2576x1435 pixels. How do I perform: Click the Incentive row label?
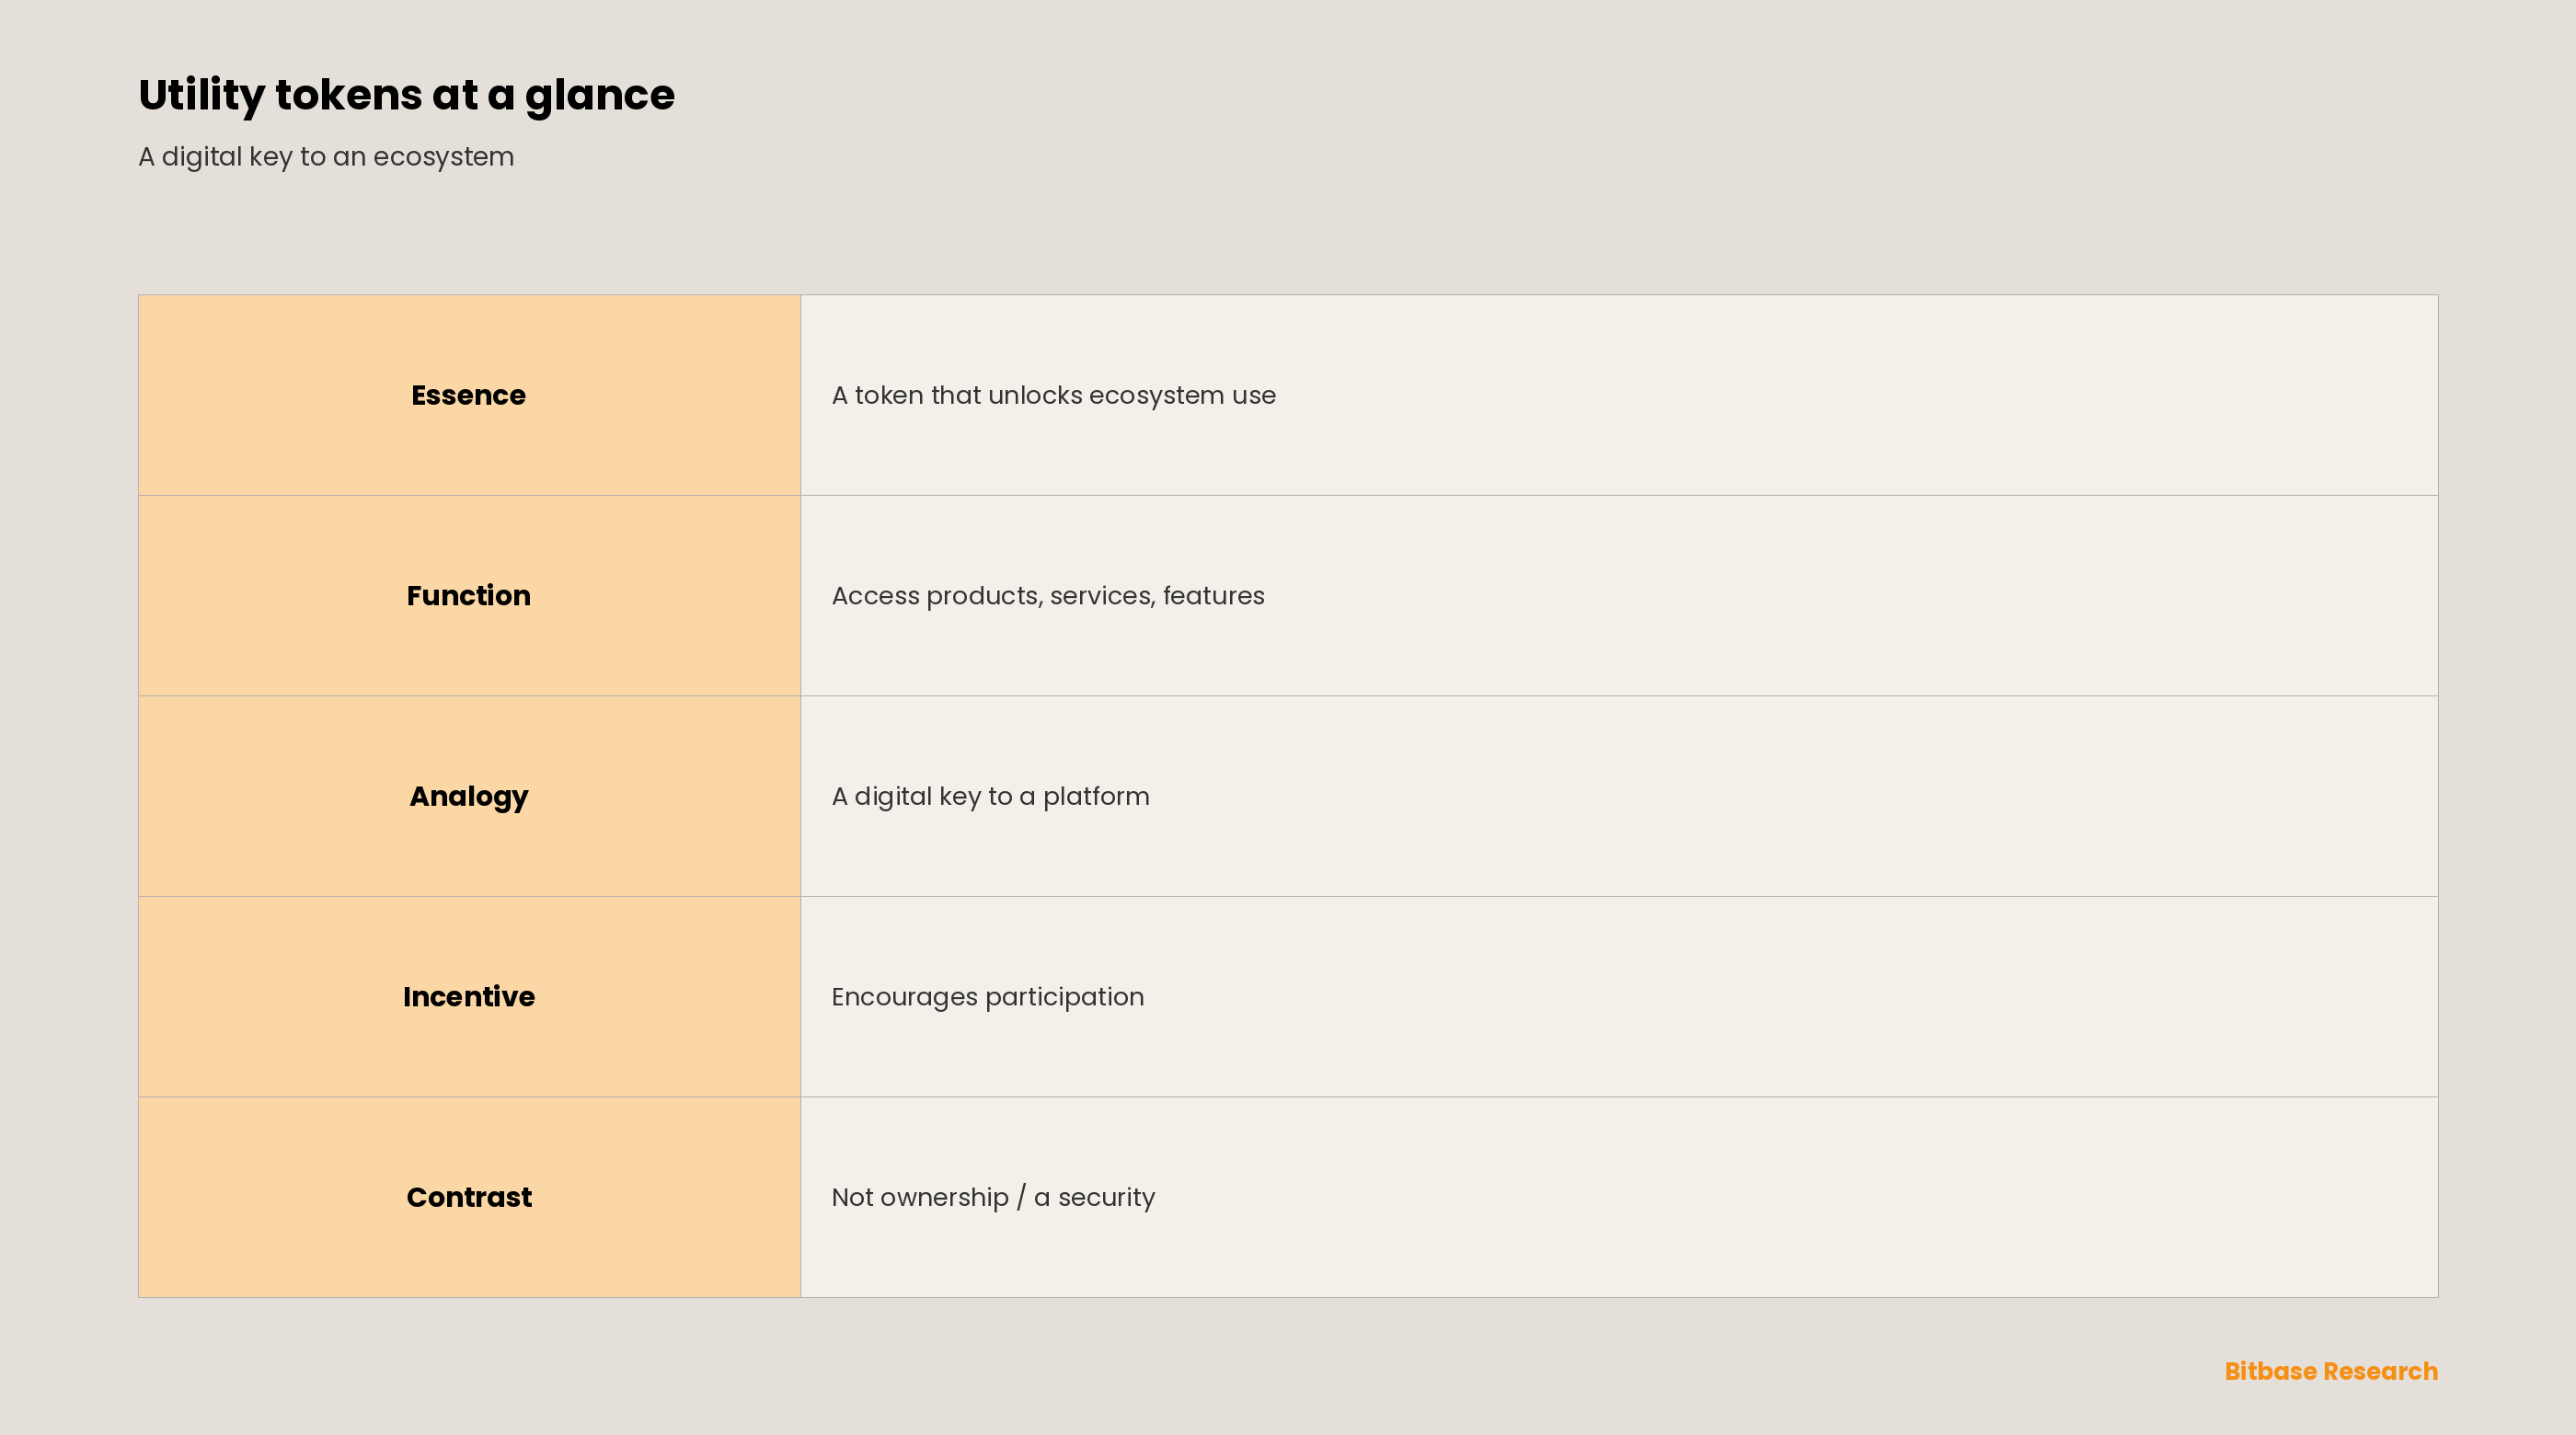coord(469,997)
